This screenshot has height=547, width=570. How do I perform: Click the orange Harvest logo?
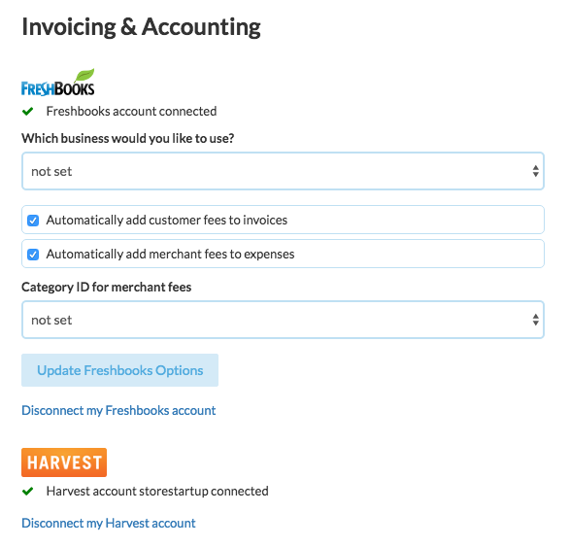(64, 462)
